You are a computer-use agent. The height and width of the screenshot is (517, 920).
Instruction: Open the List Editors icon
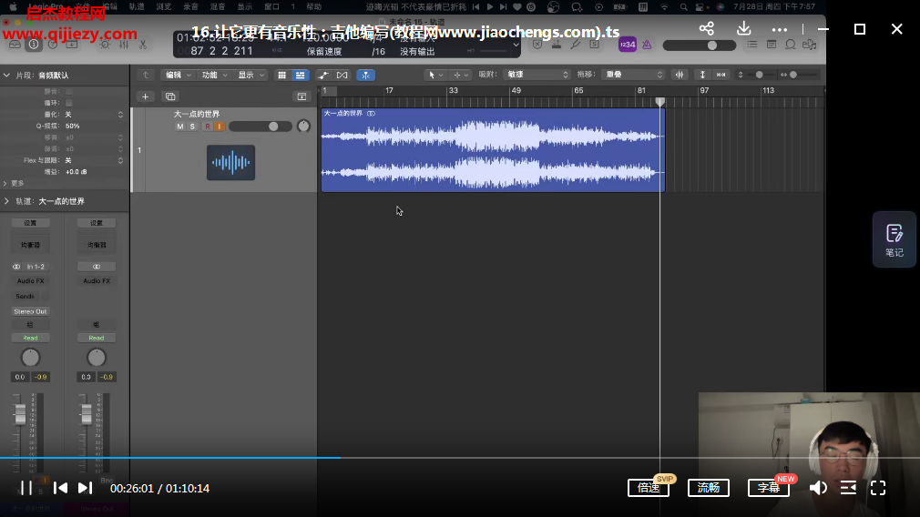click(x=752, y=45)
